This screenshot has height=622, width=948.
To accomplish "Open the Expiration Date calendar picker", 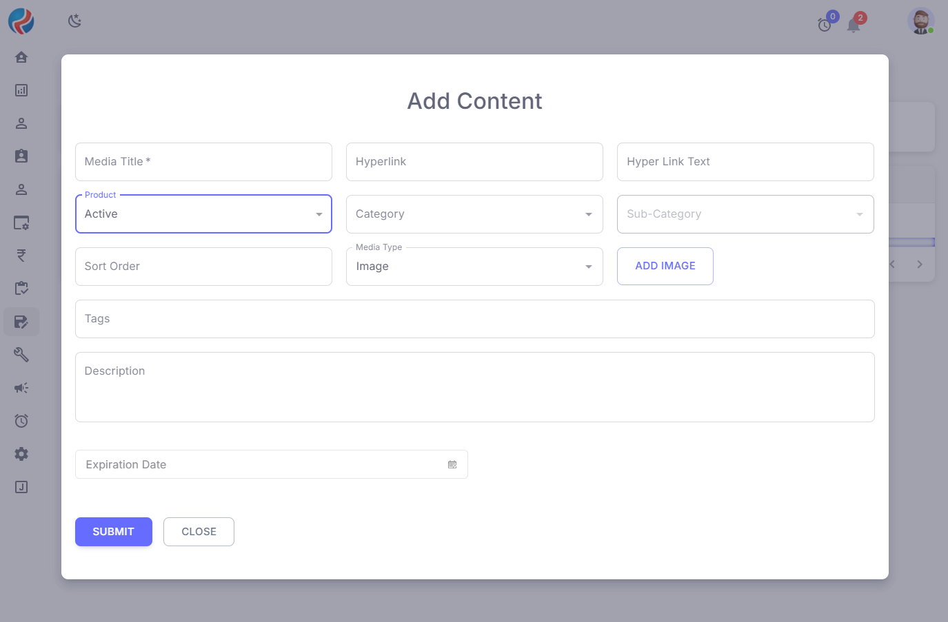I will pyautogui.click(x=452, y=465).
